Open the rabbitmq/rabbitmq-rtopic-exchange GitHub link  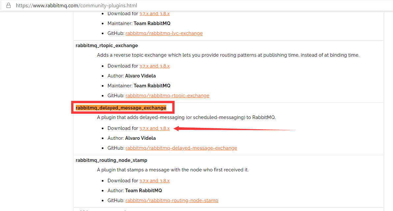pos(167,95)
